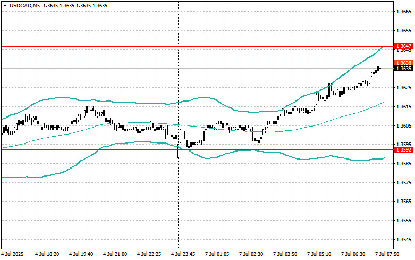Click the 1.3625 price scale value
The height and width of the screenshot is (260, 415).
(404, 88)
